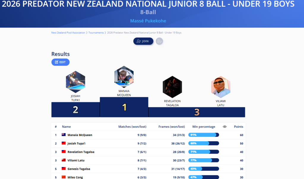Click Manaia McQueen's podium avatar
Viewport: 304px width, 179px height.
(x=124, y=77)
